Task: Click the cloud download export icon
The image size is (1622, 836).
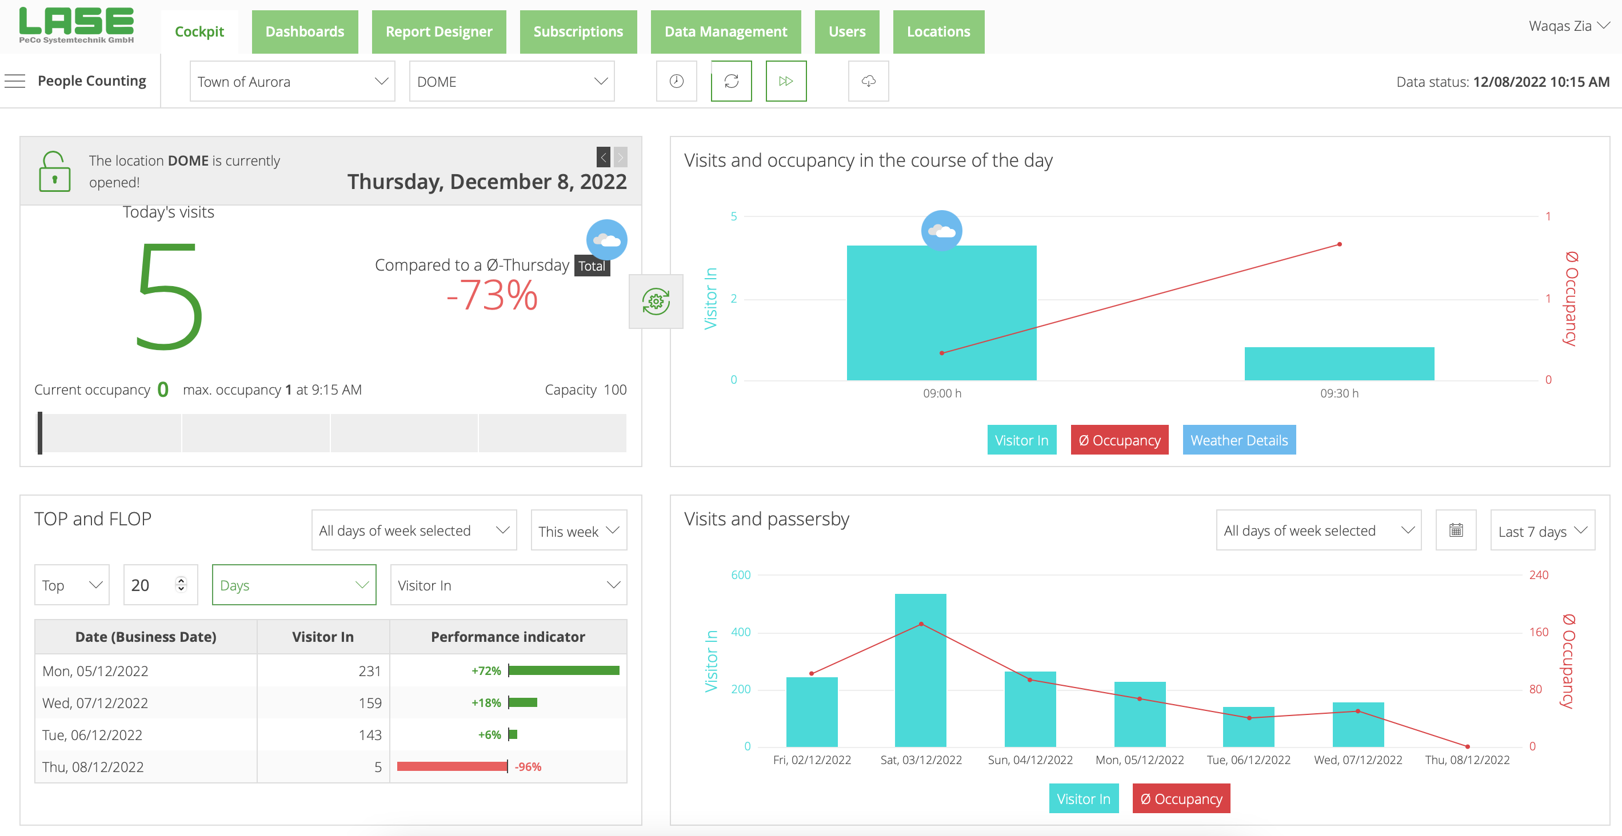Action: (x=868, y=81)
